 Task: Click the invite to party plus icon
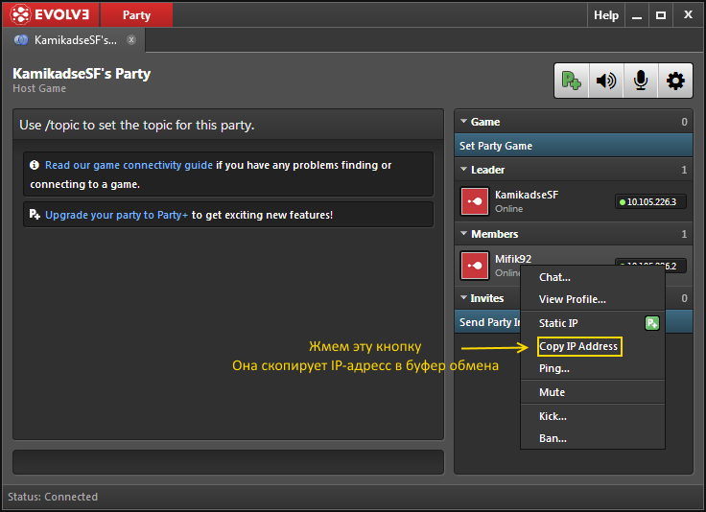572,81
